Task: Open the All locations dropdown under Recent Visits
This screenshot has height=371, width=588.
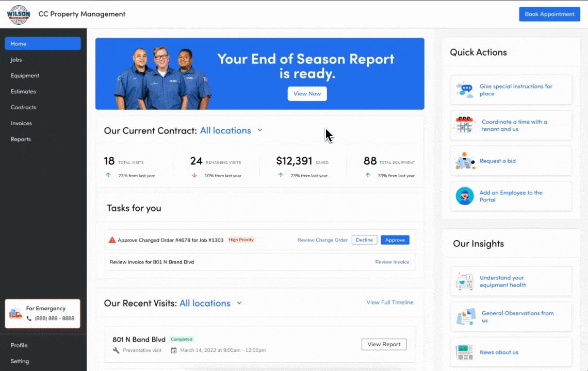Action: 239,303
